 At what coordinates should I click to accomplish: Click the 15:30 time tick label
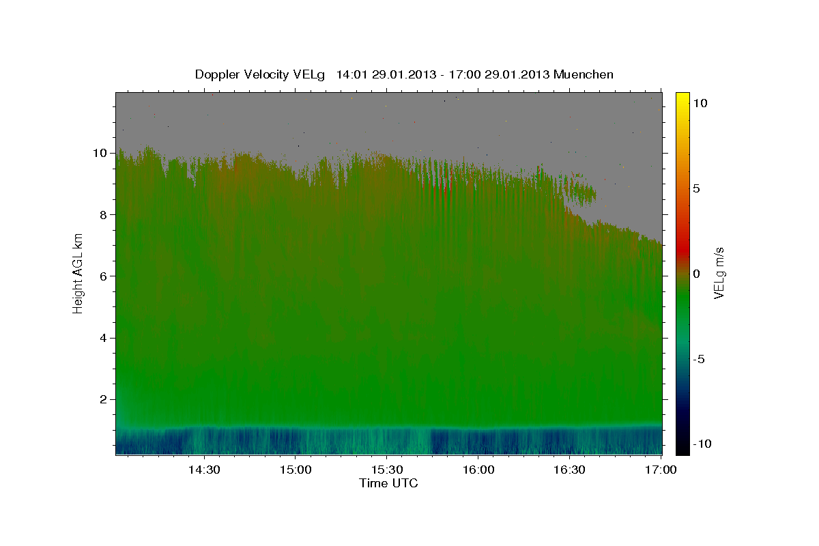click(387, 470)
